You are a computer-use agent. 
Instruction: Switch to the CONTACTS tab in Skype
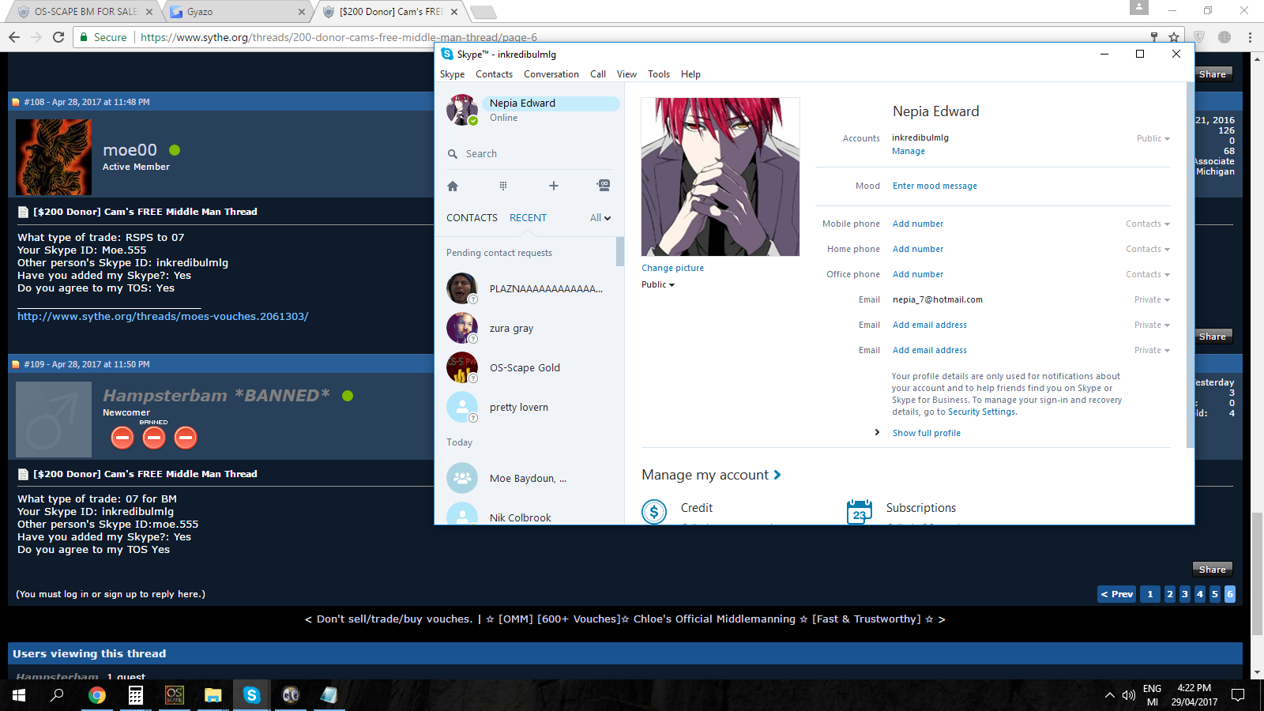[x=472, y=218]
